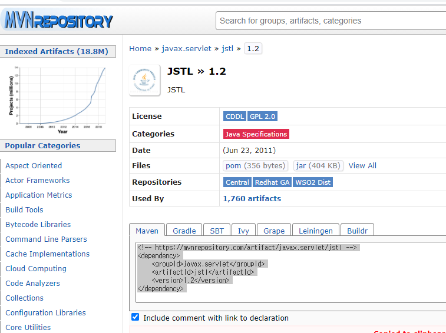This screenshot has width=446, height=333.
Task: Go to Home breadcrumb link
Action: (x=140, y=49)
